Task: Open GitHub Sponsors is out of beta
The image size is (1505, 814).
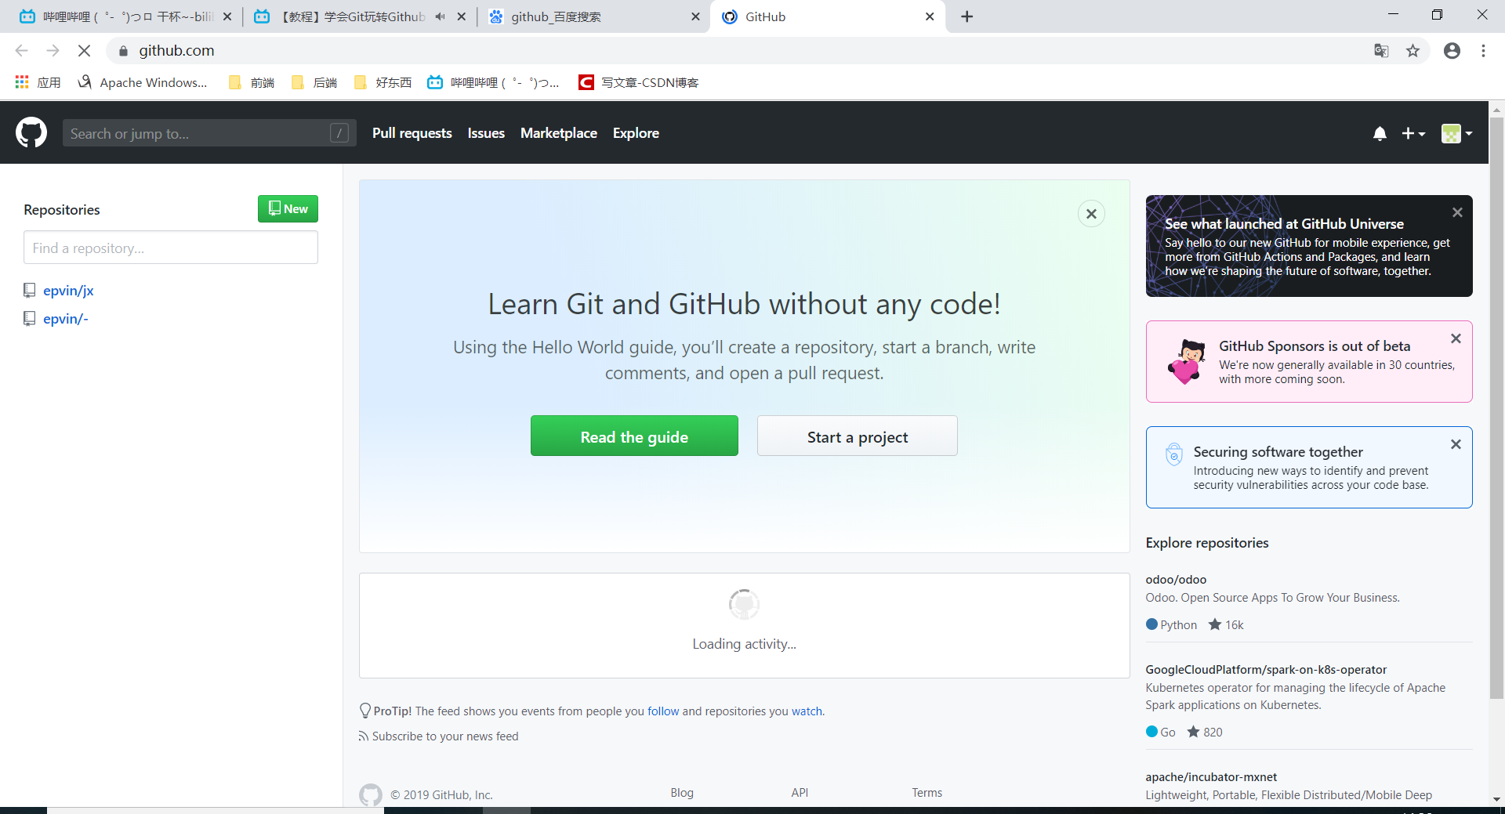Action: pyautogui.click(x=1315, y=346)
